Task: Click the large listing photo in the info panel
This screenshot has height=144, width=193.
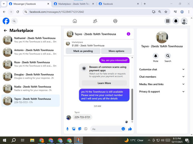Action: 162,37
